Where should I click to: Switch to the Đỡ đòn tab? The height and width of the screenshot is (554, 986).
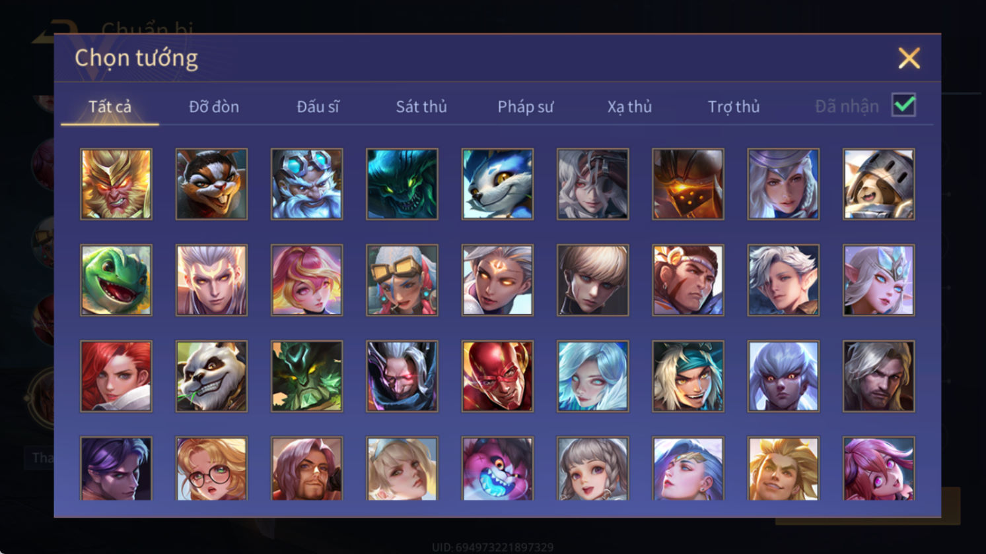click(214, 106)
